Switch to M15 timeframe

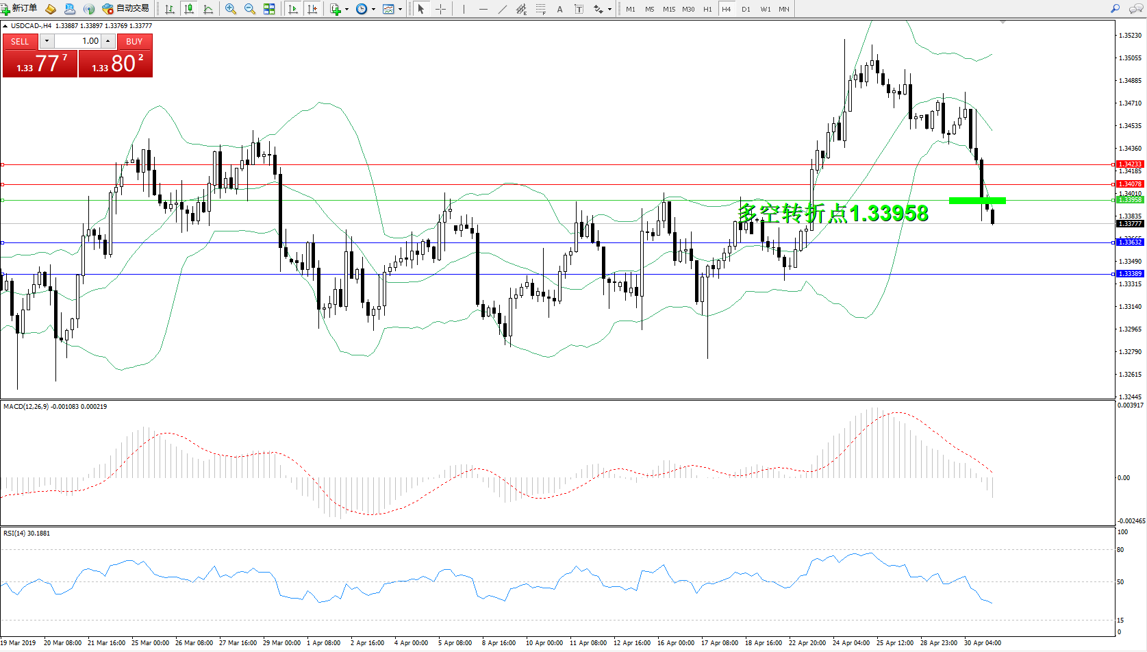pos(668,9)
